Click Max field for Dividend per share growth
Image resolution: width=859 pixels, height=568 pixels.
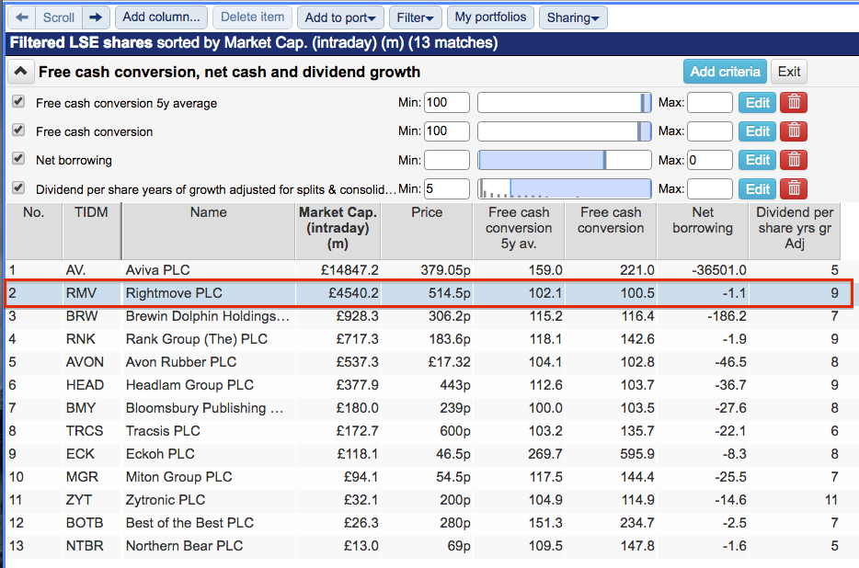[710, 189]
